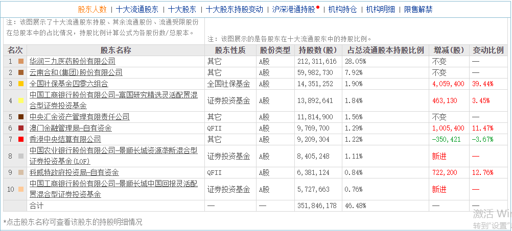Open 限售解禁 tab

418,10
